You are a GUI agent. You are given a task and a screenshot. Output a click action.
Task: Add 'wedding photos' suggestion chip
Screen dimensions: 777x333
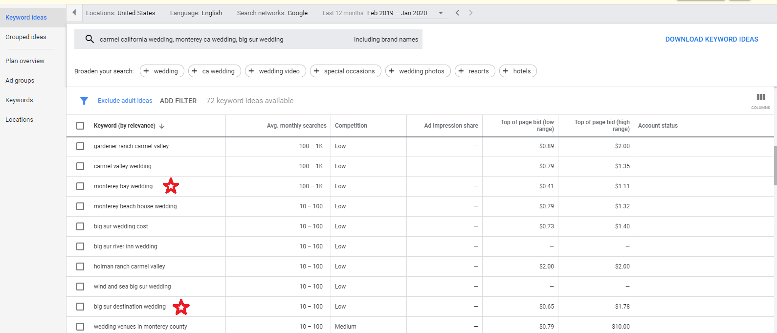[x=418, y=71]
